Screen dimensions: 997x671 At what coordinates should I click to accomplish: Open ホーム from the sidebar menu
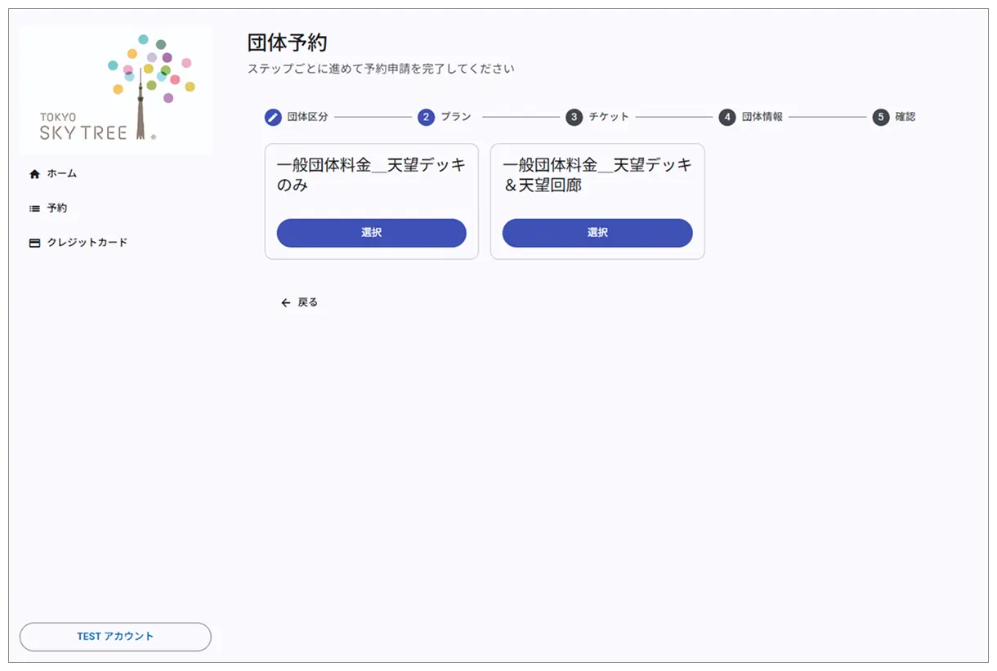(x=63, y=173)
